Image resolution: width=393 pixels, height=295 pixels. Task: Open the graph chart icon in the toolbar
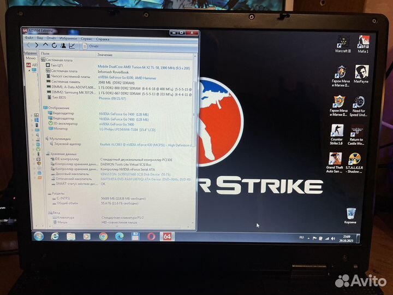point(72,46)
